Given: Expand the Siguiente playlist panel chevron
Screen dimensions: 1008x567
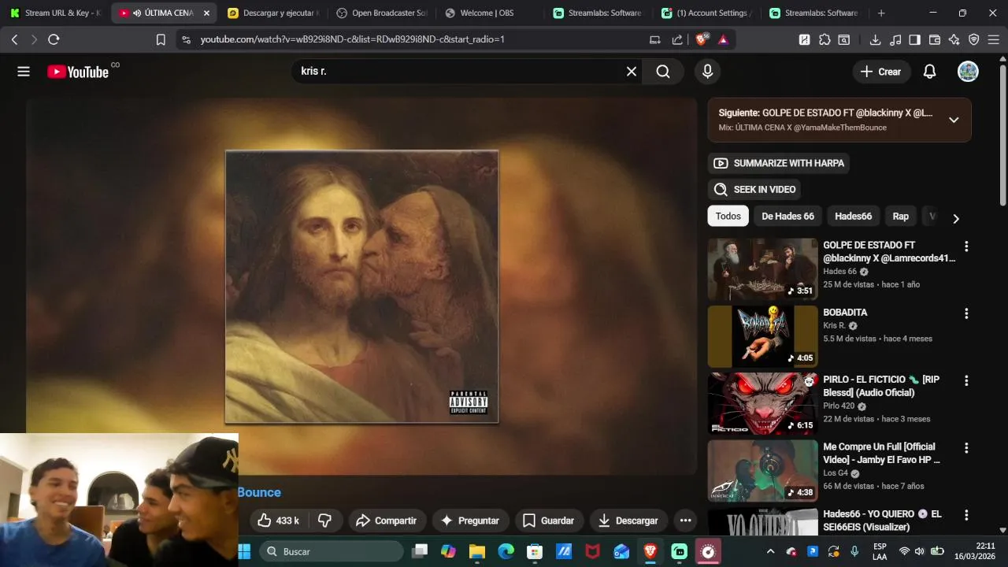Looking at the screenshot, I should 954,120.
